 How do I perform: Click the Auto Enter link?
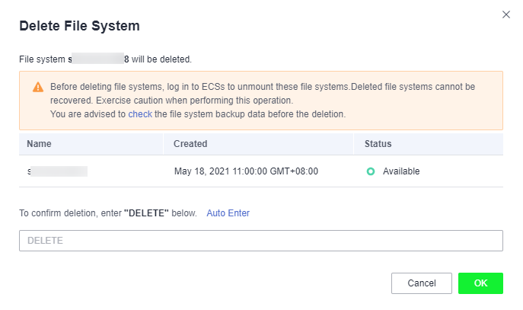tap(228, 213)
